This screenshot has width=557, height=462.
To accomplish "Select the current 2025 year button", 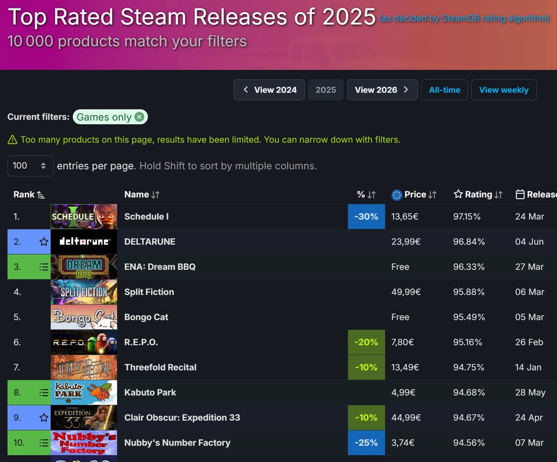I will 326,90.
